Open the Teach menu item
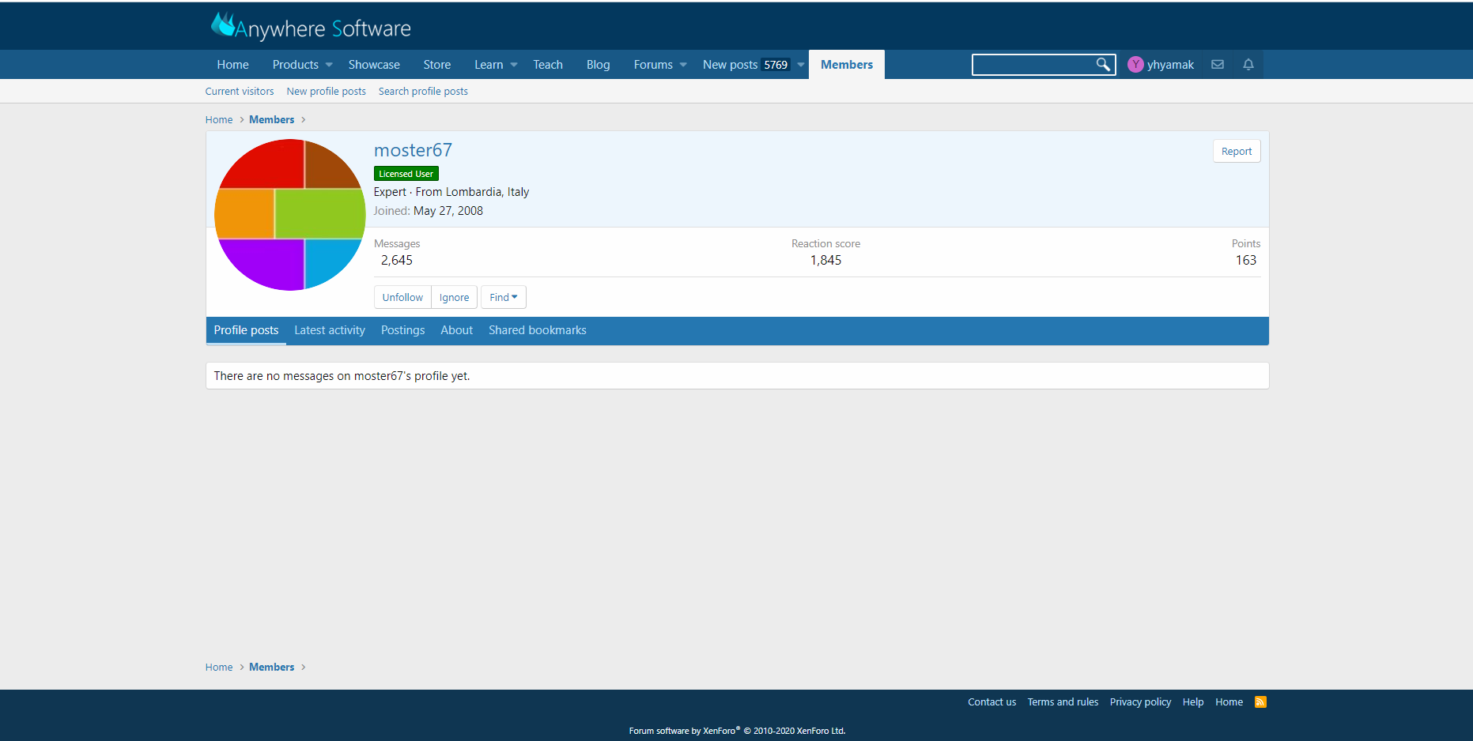 pos(548,65)
